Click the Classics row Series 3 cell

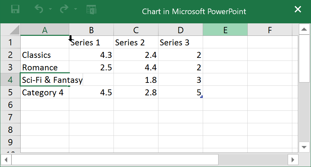[x=180, y=55]
